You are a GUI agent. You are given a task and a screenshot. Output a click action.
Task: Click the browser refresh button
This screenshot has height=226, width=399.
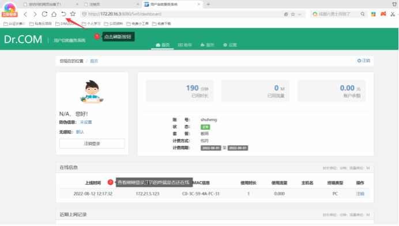pos(44,14)
